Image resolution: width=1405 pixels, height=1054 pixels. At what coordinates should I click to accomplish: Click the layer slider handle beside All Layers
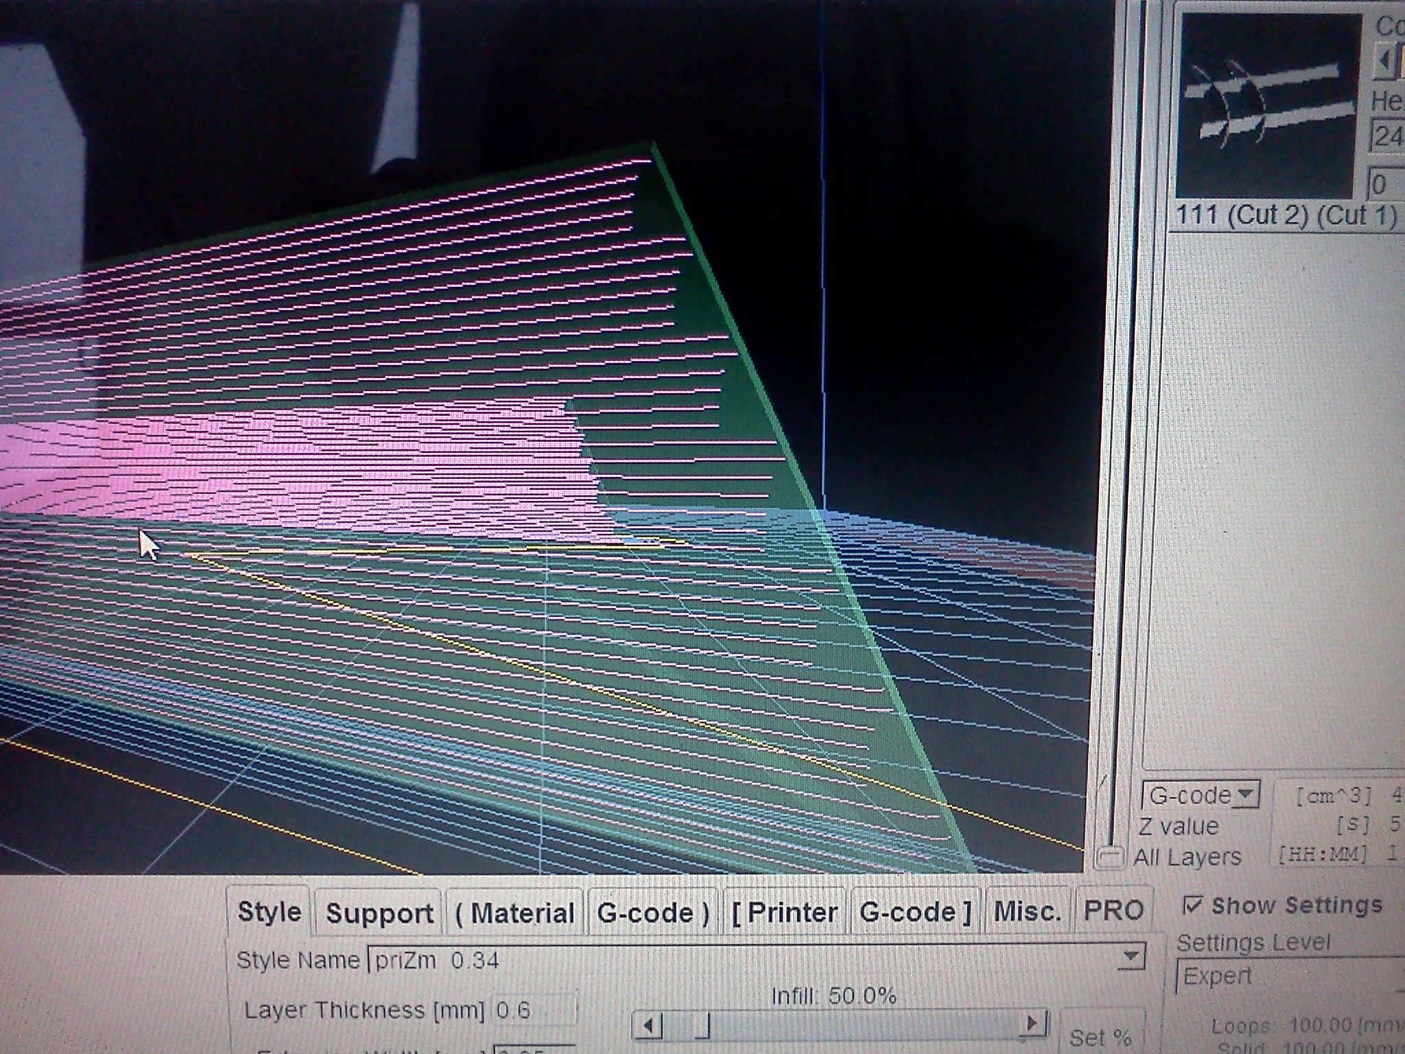tap(1109, 857)
